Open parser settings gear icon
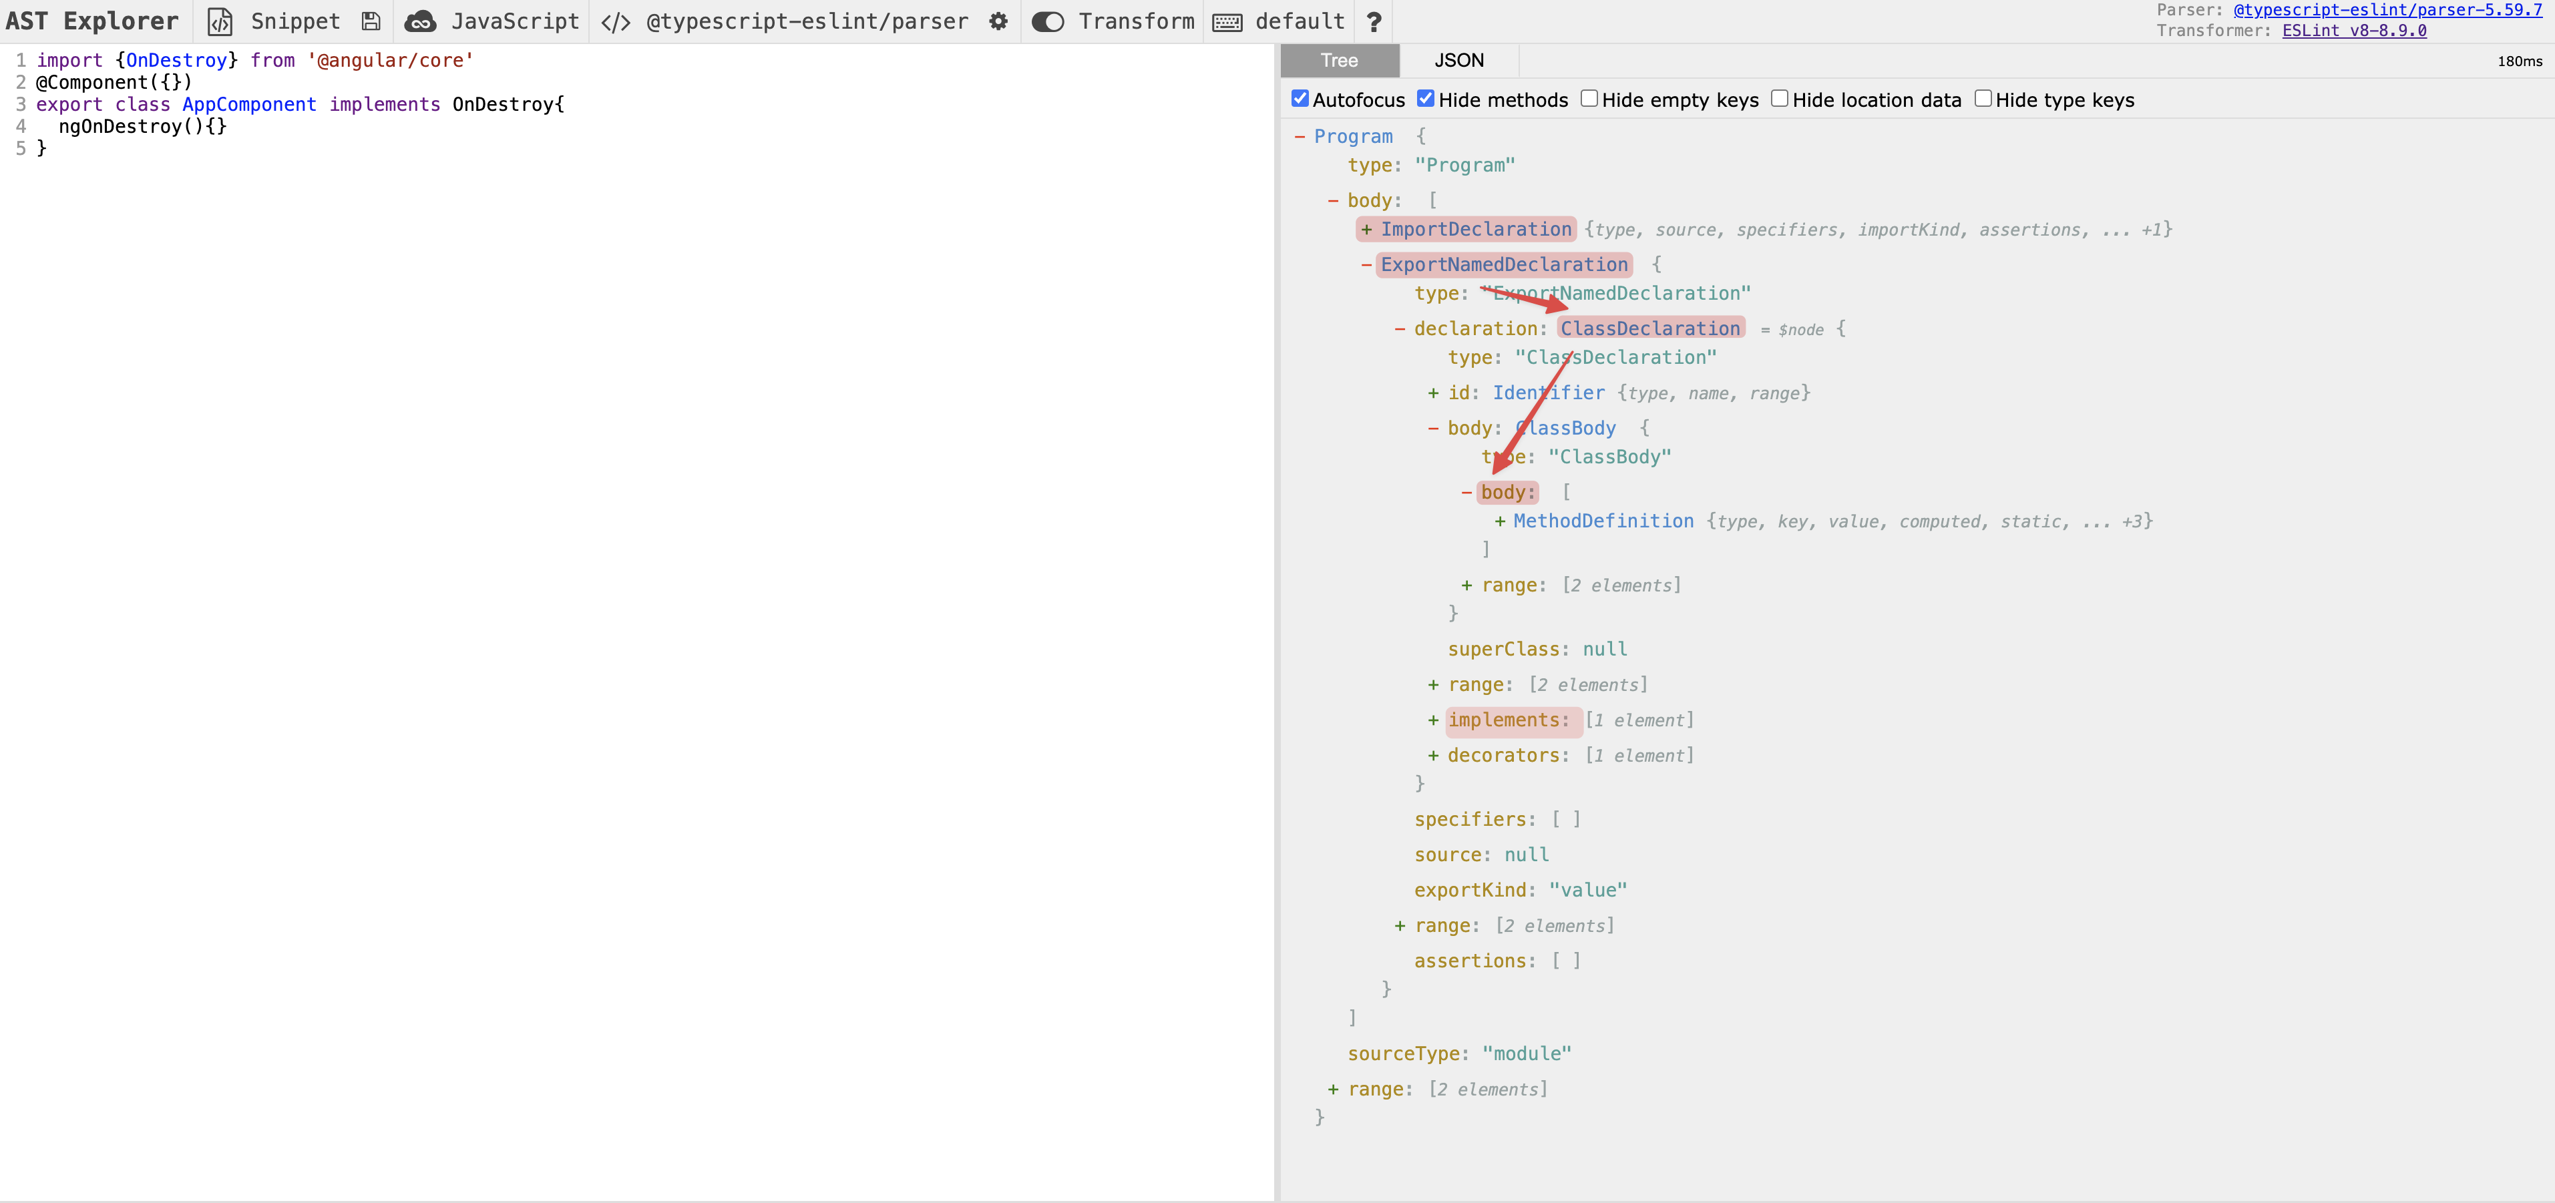2555x1203 pixels. [999, 21]
